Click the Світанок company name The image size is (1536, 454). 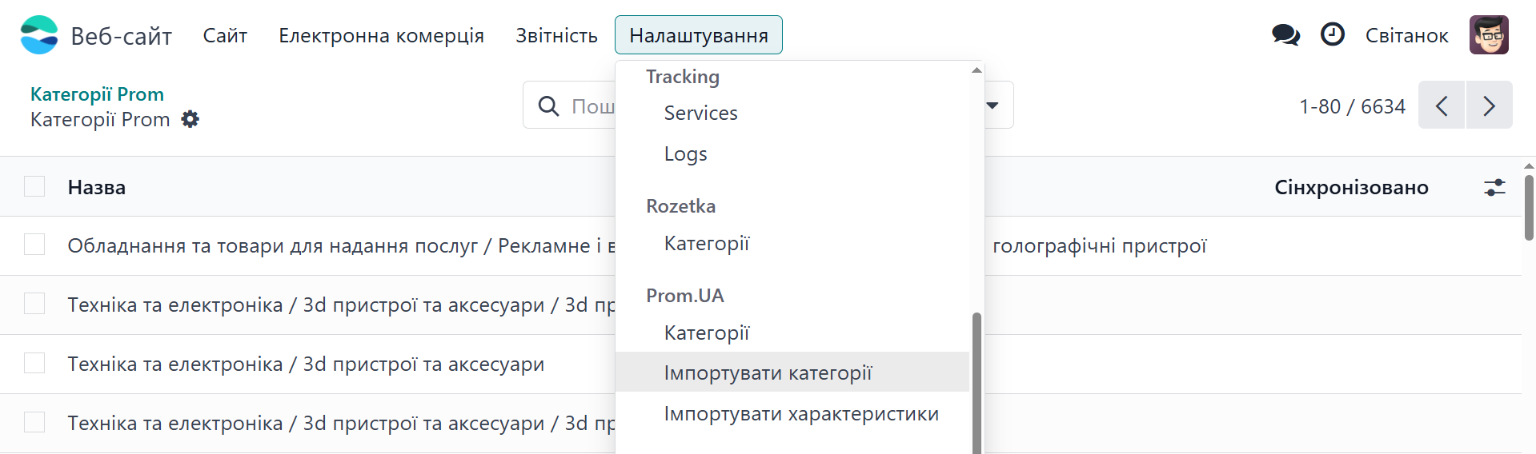tap(1406, 35)
